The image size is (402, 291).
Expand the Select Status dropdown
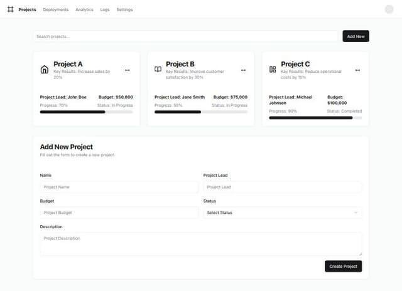point(282,213)
